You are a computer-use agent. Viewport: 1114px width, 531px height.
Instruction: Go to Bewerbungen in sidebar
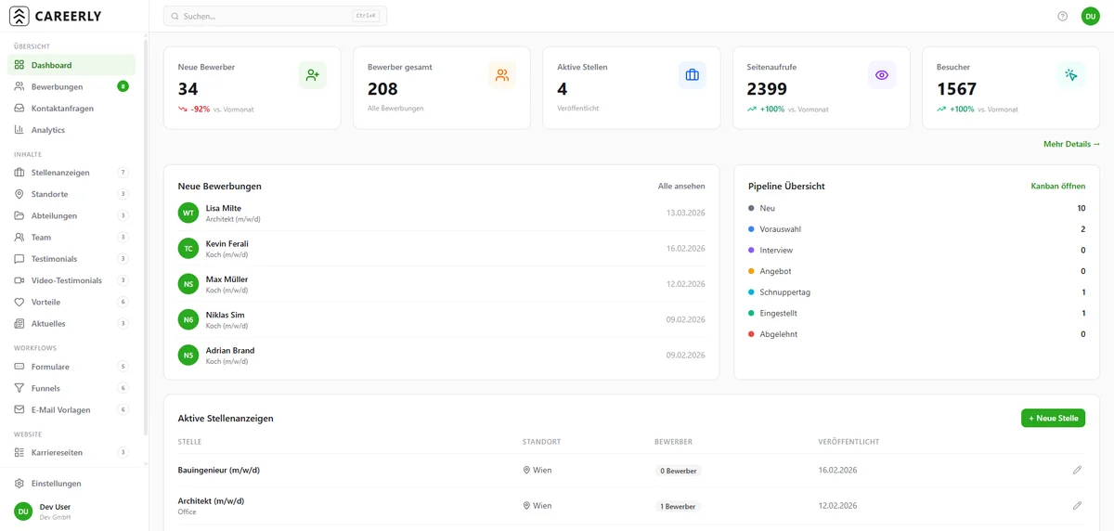point(71,86)
